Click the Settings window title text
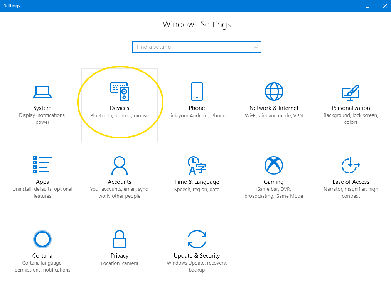391x285 pixels. [12, 6]
